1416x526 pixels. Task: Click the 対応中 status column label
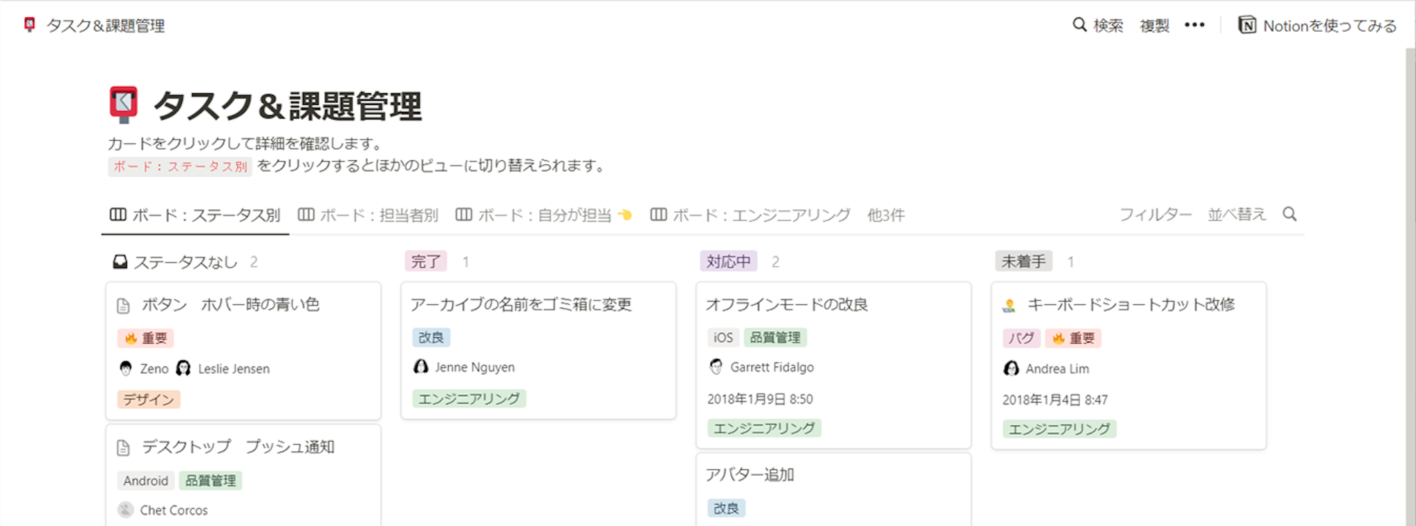coord(729,262)
